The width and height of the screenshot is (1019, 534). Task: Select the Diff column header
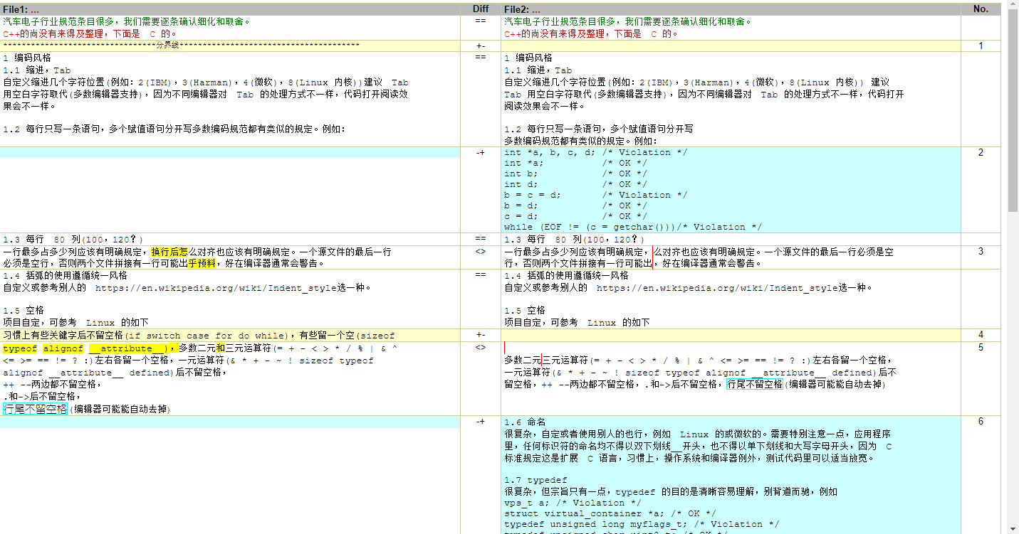[x=481, y=9]
